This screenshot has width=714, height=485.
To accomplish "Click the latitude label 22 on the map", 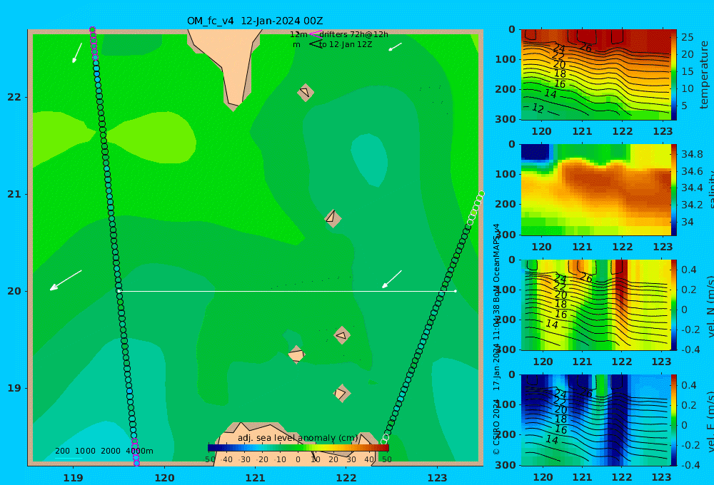I will click(x=14, y=97).
